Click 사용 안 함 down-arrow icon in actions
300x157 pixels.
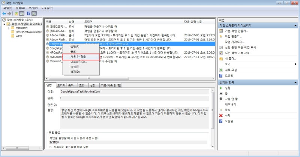[x=221, y=99]
